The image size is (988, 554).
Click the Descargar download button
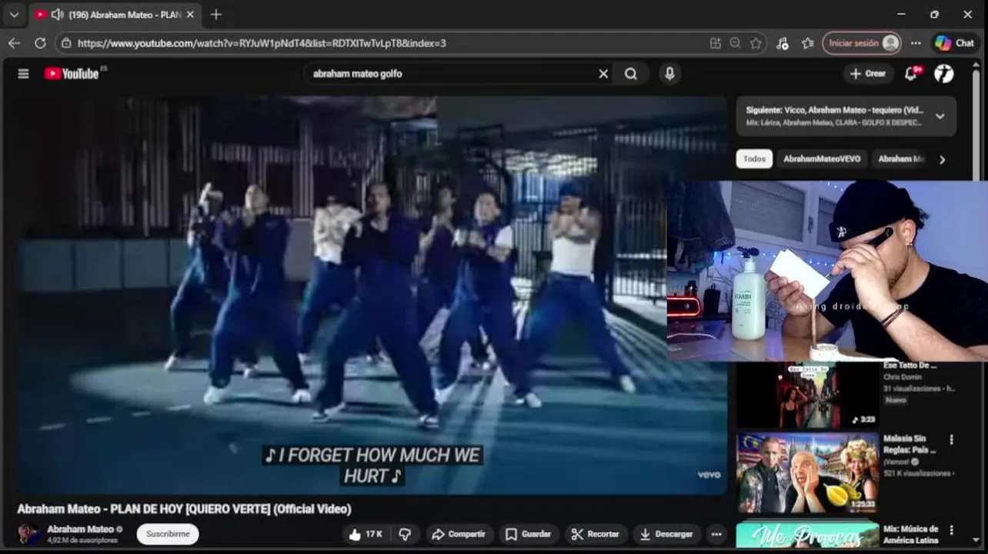click(x=666, y=534)
